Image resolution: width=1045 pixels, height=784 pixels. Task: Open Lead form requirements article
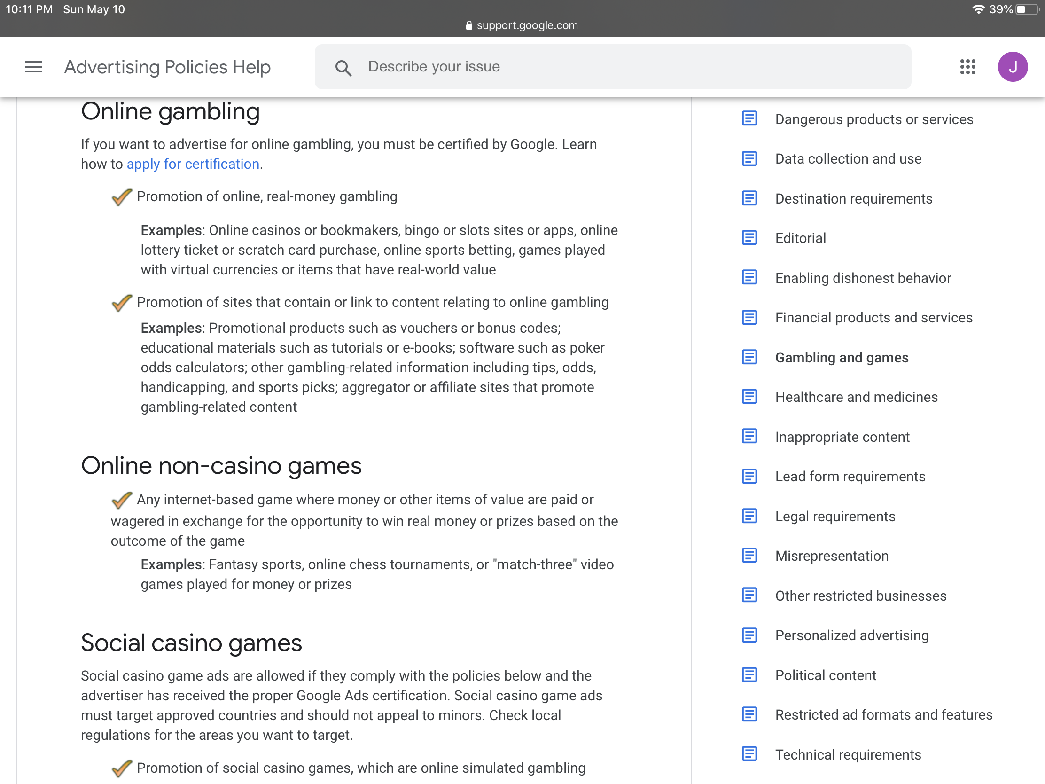pyautogui.click(x=850, y=476)
